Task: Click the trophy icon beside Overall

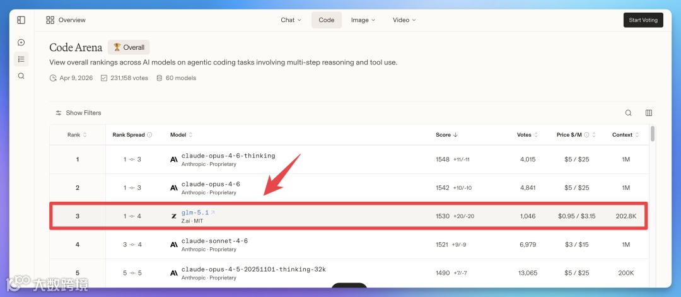Action: [117, 47]
